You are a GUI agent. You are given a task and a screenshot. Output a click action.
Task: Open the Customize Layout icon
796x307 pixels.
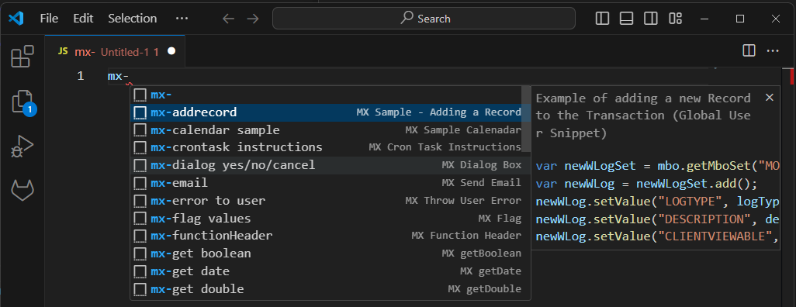(x=675, y=19)
